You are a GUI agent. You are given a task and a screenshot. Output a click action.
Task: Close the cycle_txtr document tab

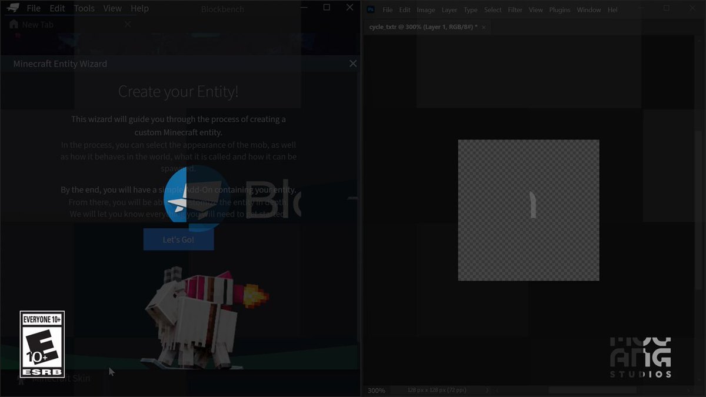click(x=484, y=27)
